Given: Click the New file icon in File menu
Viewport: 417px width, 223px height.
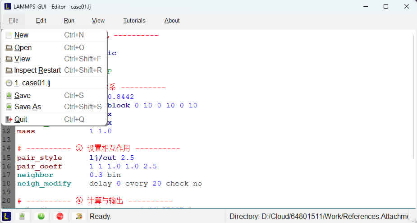Looking at the screenshot, I should 9,35.
